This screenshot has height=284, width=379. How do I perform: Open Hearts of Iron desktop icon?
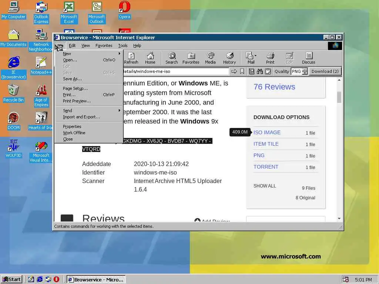tap(40, 121)
